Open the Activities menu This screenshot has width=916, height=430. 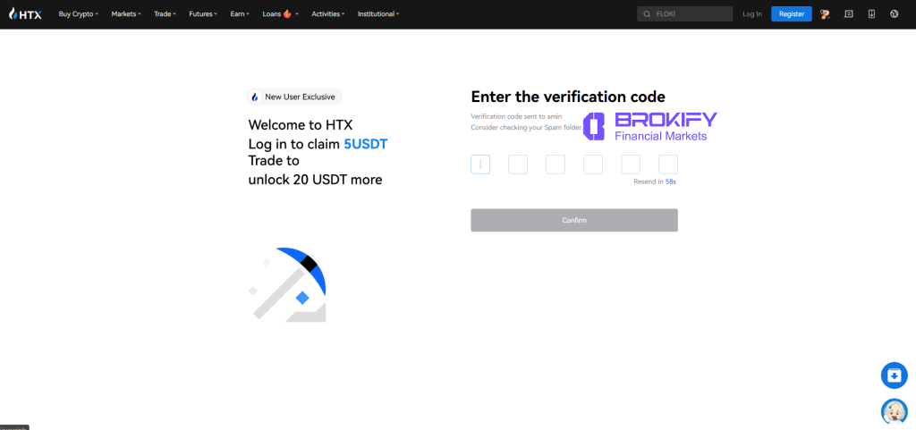[x=328, y=14]
